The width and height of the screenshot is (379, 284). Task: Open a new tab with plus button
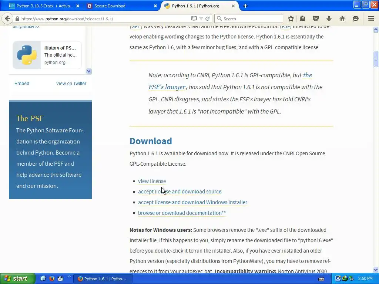point(245,6)
